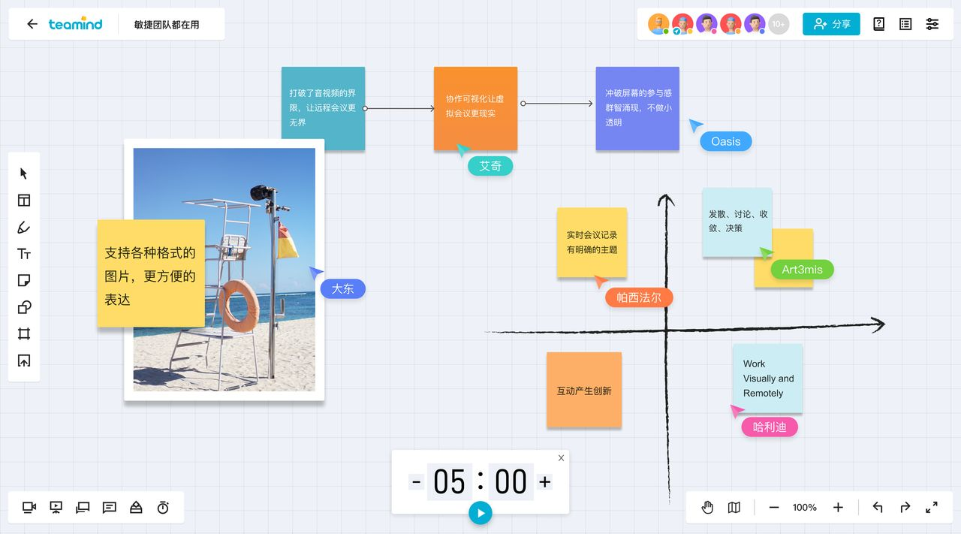Go back using the arrow
The height and width of the screenshot is (534, 961).
(32, 24)
